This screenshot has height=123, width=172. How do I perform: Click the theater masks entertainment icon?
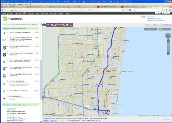(x=63, y=25)
